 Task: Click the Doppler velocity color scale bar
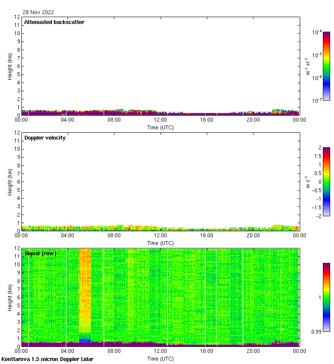pyautogui.click(x=326, y=182)
